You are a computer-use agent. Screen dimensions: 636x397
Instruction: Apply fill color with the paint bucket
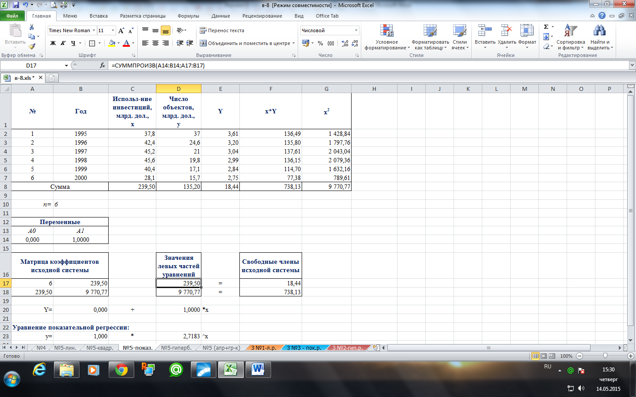tap(112, 43)
